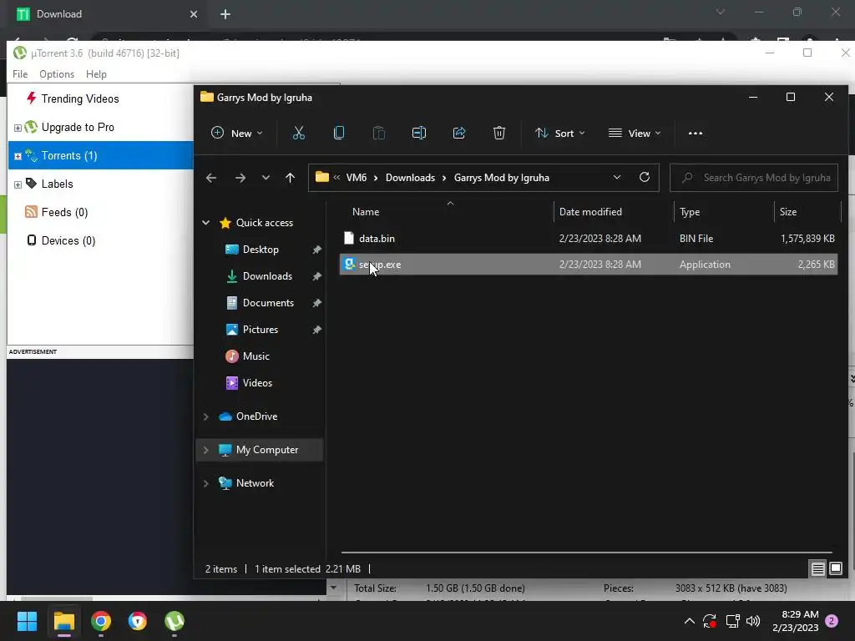Image resolution: width=855 pixels, height=641 pixels.
Task: Expand the Network tree node
Action: click(x=205, y=483)
